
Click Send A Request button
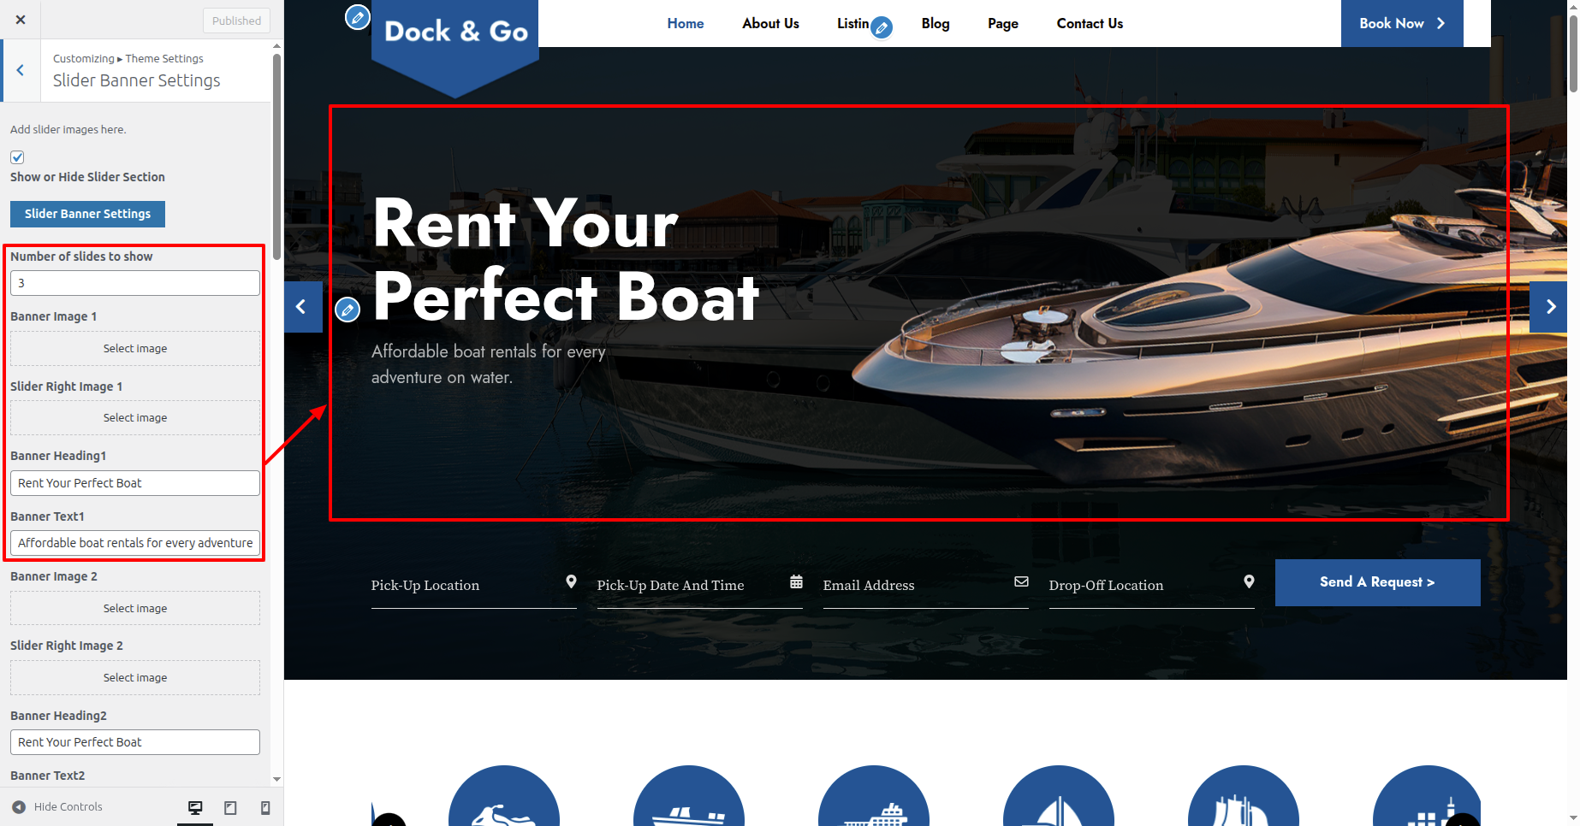point(1377,582)
